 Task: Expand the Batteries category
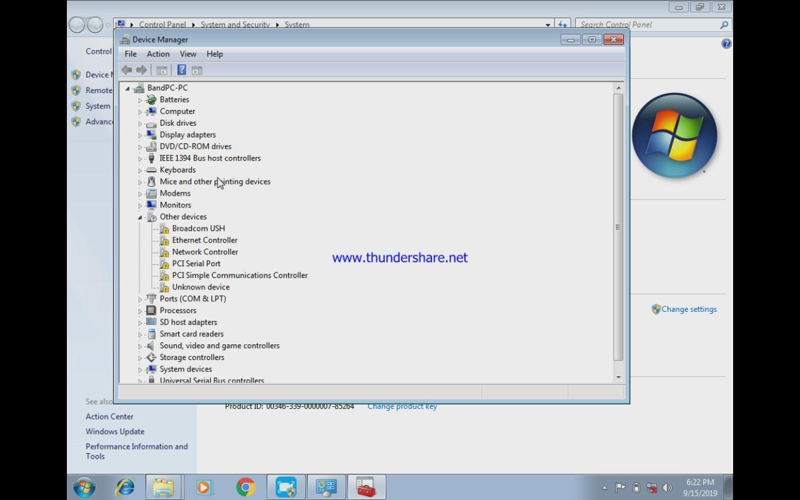(140, 99)
